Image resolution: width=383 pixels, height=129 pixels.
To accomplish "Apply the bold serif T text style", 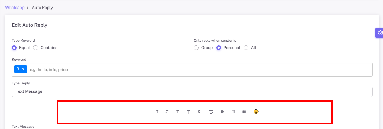I will point(178,112).
